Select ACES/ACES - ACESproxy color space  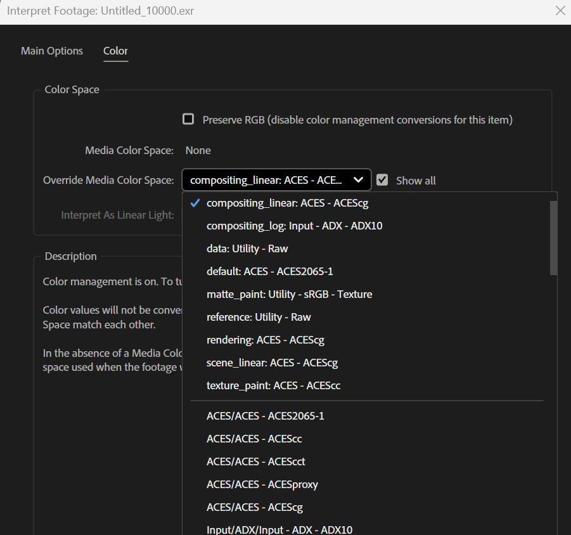click(262, 484)
